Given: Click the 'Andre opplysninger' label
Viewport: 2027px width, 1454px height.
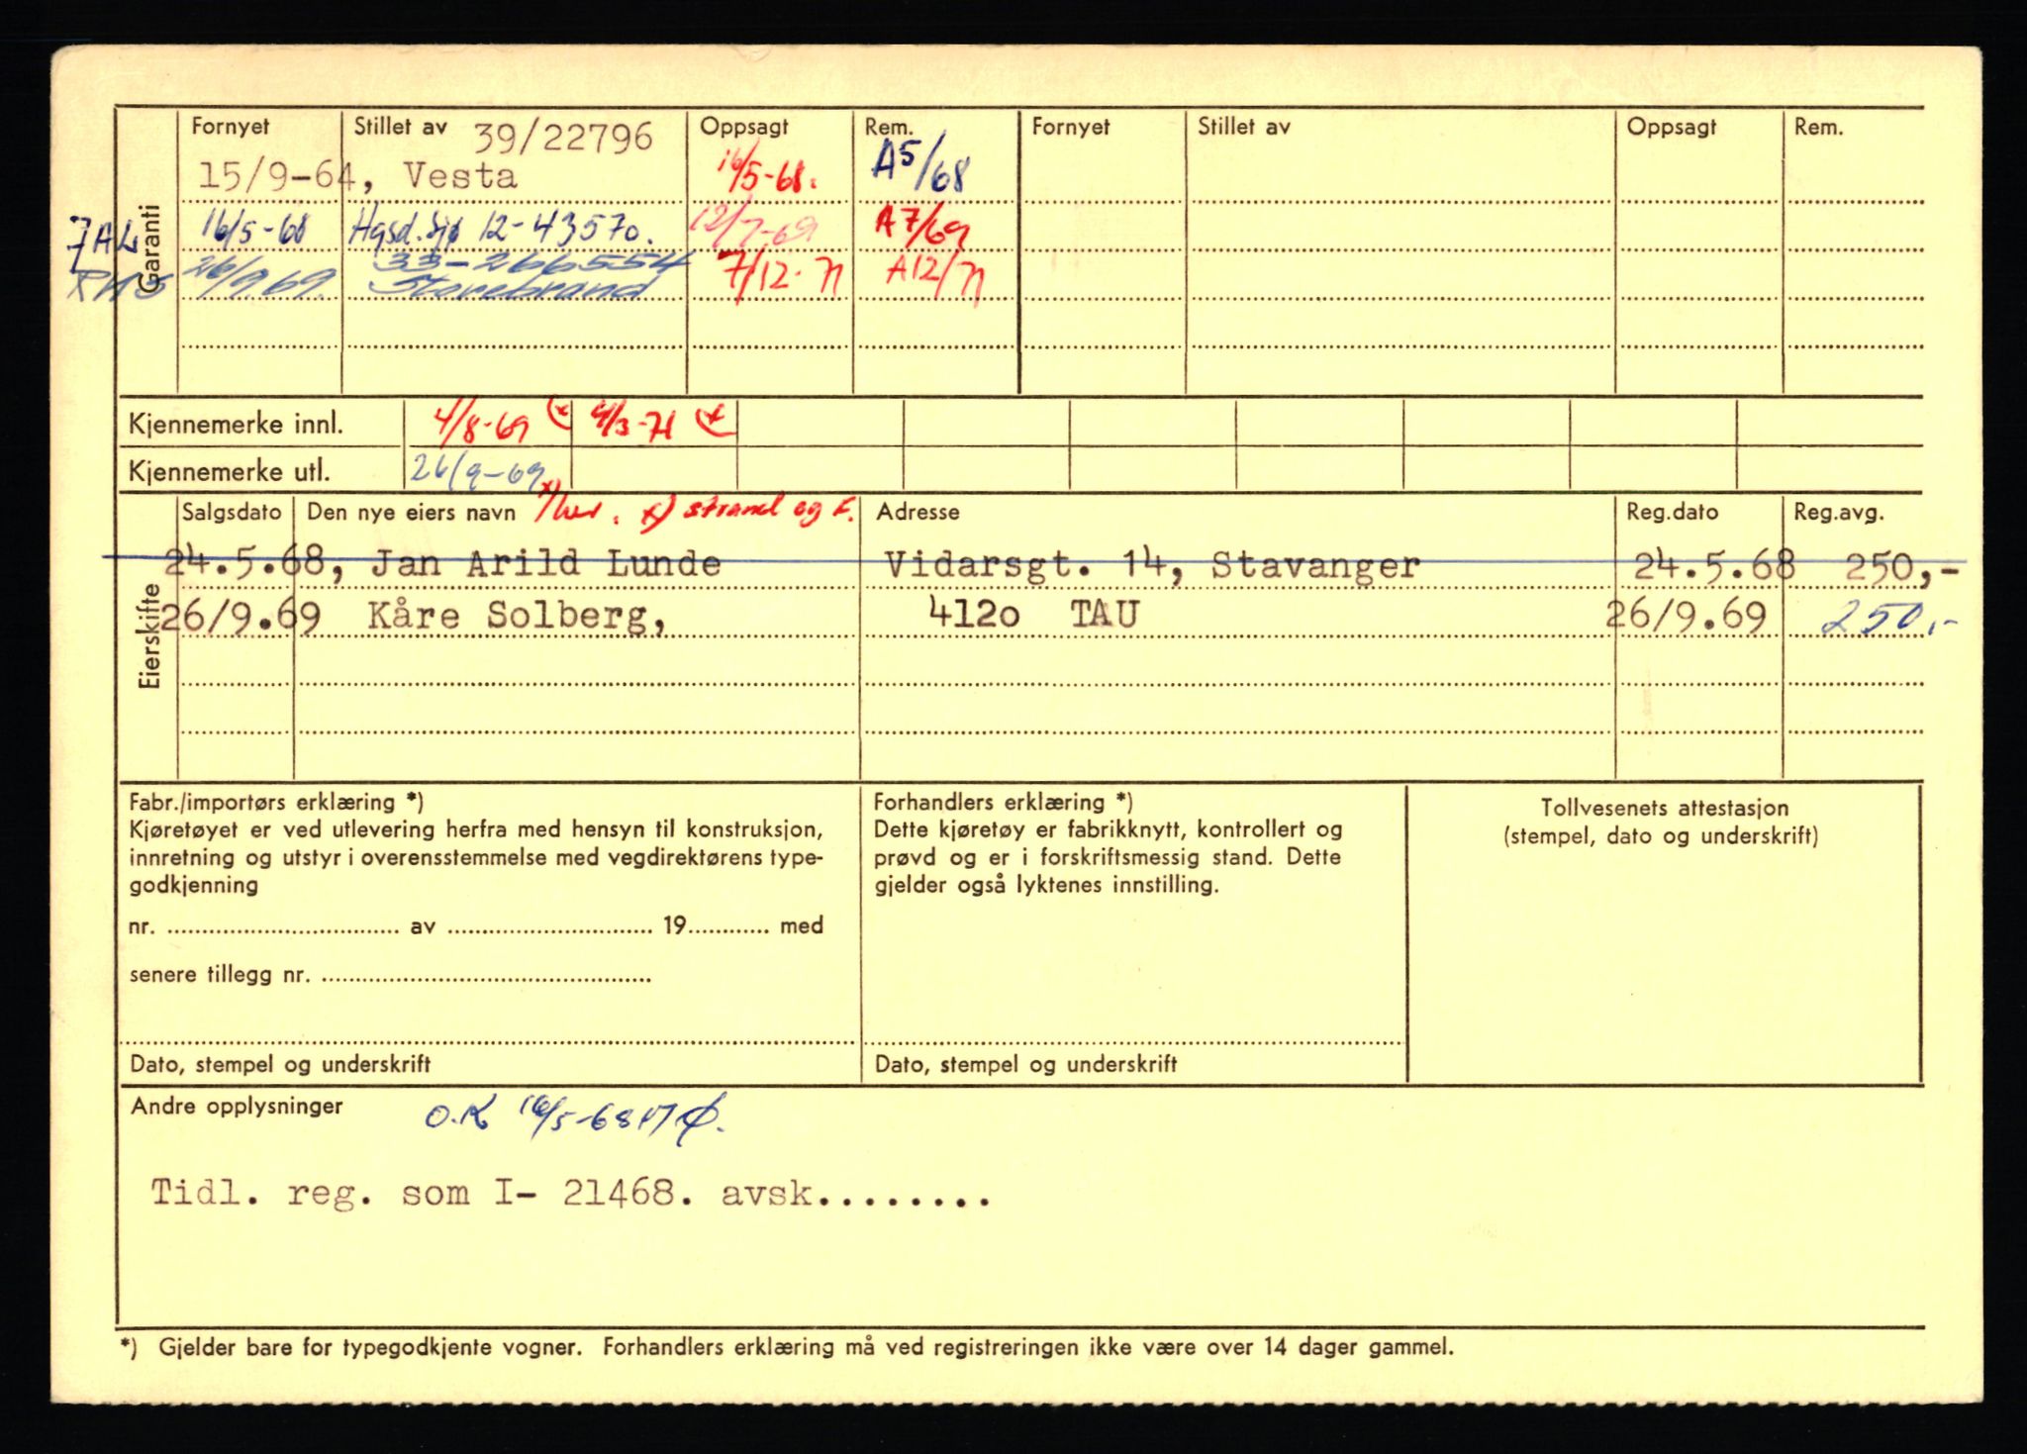Looking at the screenshot, I should (x=237, y=1106).
